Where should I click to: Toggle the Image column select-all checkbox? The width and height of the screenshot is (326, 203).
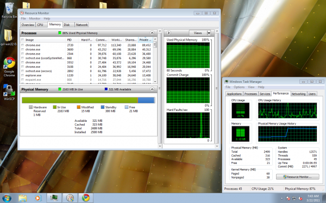click(22, 40)
